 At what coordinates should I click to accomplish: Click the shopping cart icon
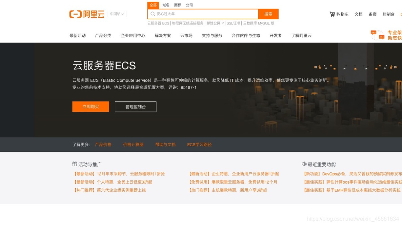(332, 14)
